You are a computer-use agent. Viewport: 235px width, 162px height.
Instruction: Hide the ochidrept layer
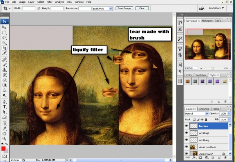pos(186,133)
